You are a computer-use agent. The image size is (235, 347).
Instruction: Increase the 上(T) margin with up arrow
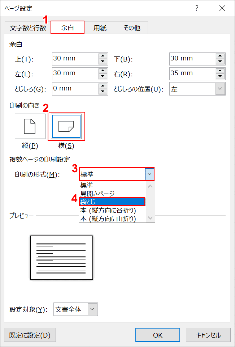tap(103, 56)
